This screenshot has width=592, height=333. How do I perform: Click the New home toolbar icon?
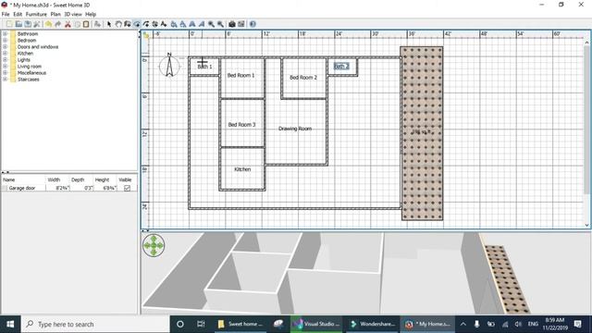[9, 24]
